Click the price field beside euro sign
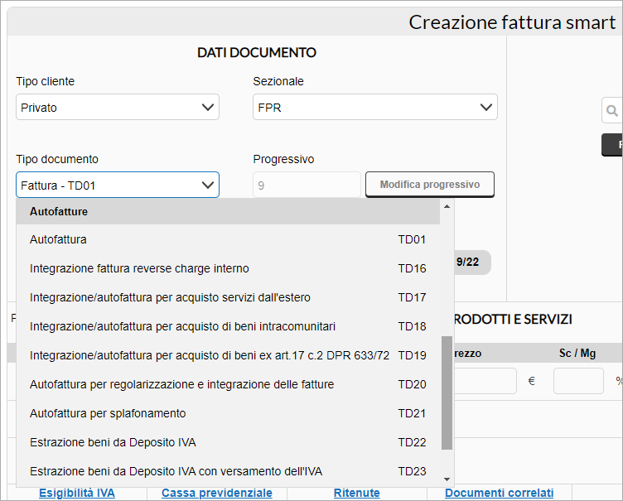The image size is (623, 501). (485, 381)
